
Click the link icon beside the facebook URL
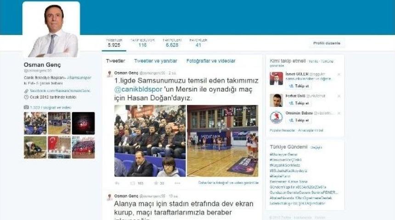click(x=26, y=91)
